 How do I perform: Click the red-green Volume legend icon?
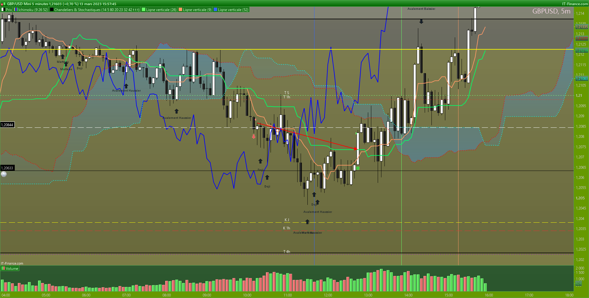[x=3, y=269]
